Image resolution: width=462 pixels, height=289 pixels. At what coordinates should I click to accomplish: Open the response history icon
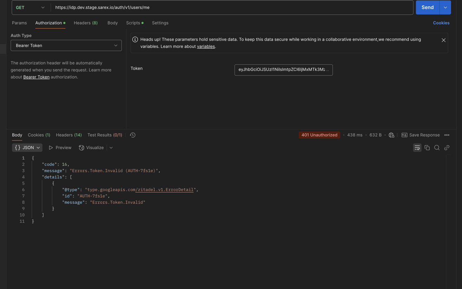coord(132,135)
